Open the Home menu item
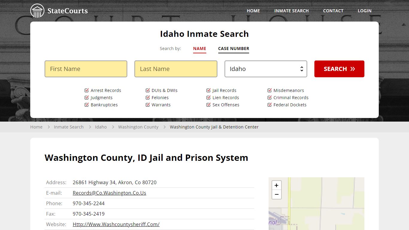409x230 pixels. pos(253,11)
